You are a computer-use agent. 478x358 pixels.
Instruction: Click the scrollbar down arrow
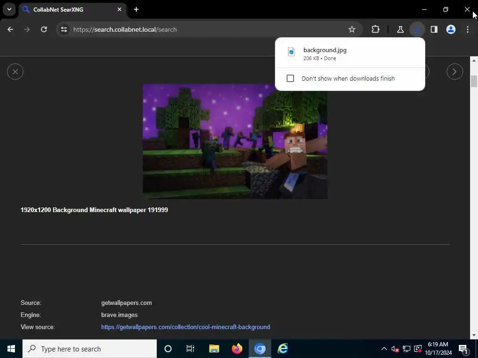tap(474, 335)
